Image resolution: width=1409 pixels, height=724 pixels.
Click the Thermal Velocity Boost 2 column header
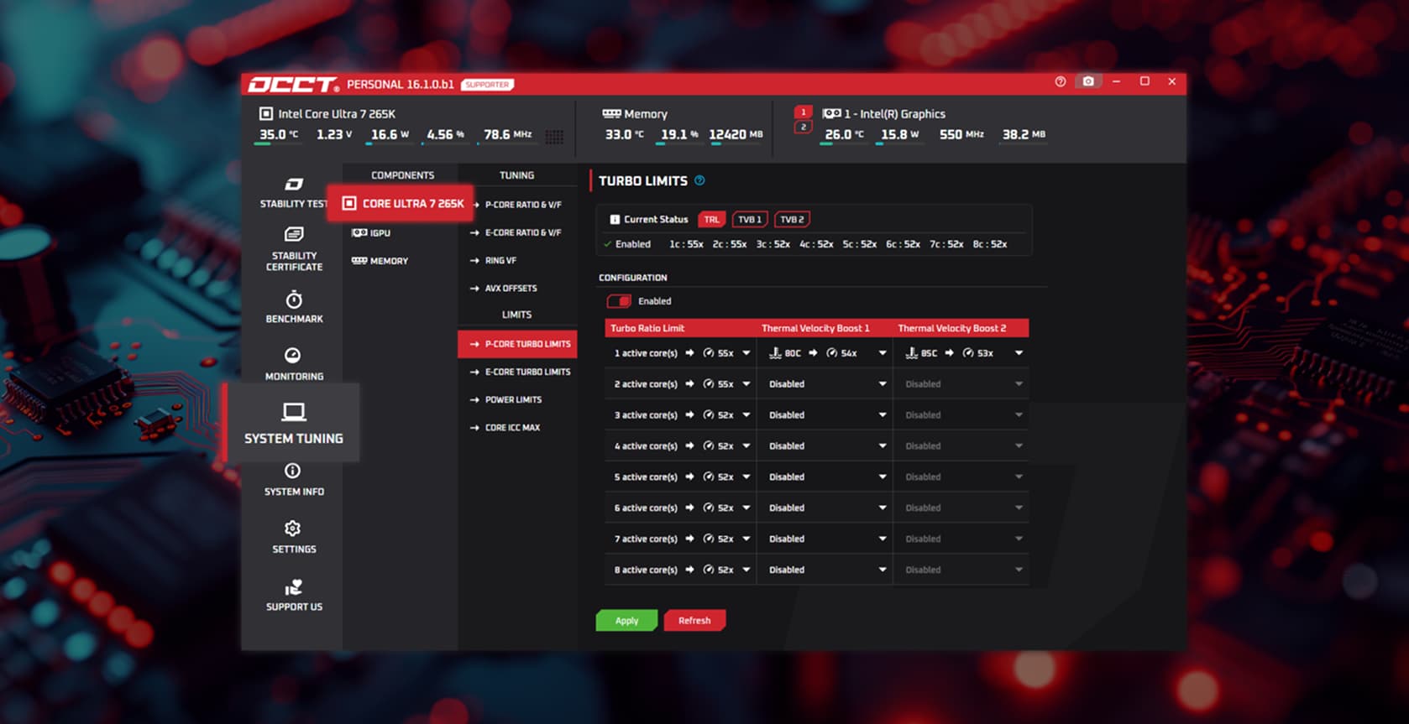pos(952,328)
